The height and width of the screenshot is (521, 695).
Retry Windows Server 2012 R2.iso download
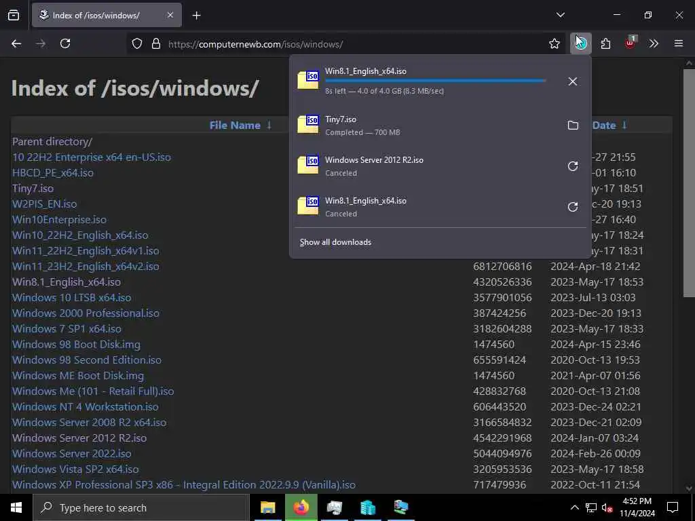(573, 166)
